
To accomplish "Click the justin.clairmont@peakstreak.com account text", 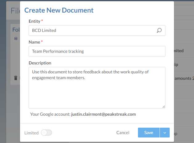I will coord(103,114).
